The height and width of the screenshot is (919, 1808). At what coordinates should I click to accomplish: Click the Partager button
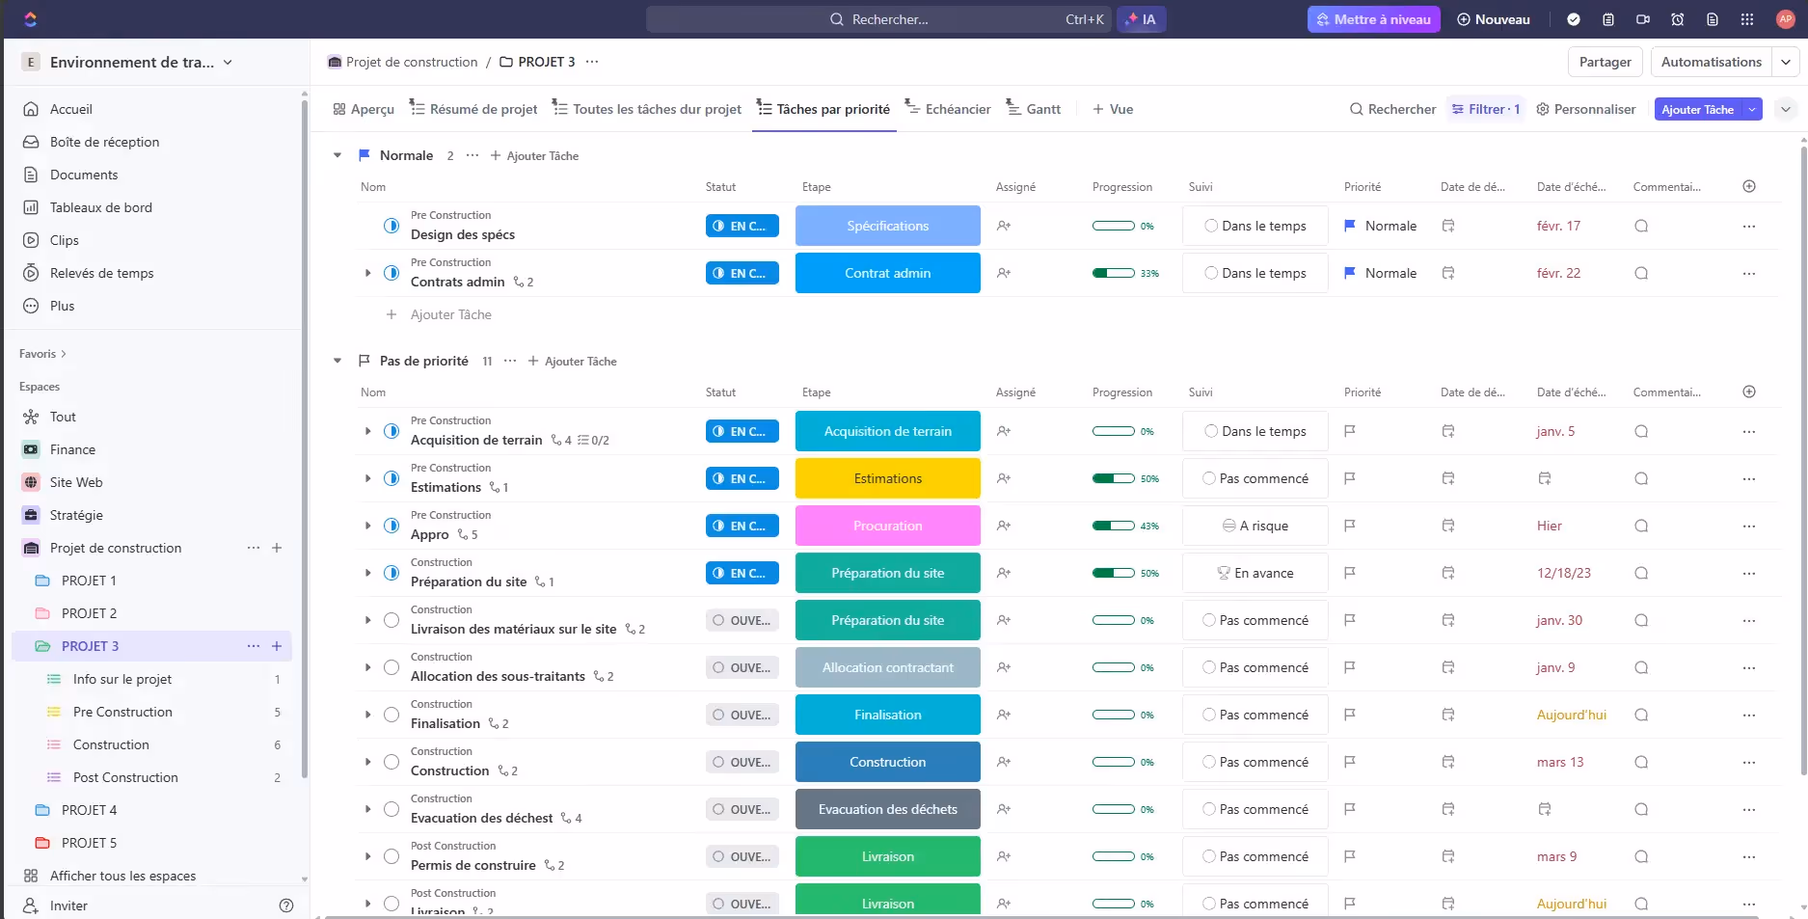1605,62
